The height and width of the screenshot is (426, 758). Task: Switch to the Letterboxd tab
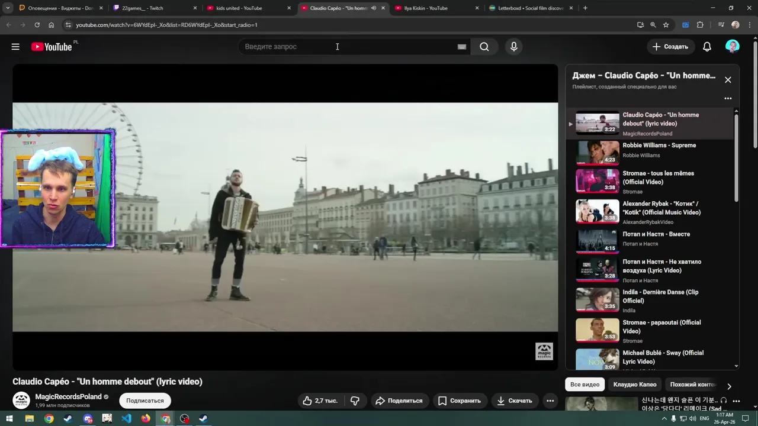530,8
